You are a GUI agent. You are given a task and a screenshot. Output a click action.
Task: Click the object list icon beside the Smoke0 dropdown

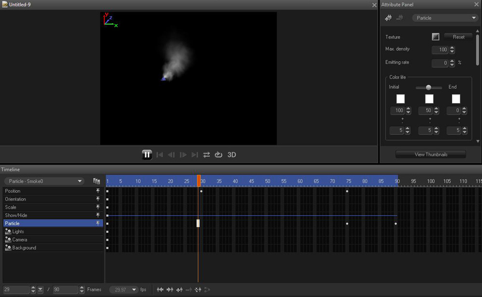click(96, 181)
